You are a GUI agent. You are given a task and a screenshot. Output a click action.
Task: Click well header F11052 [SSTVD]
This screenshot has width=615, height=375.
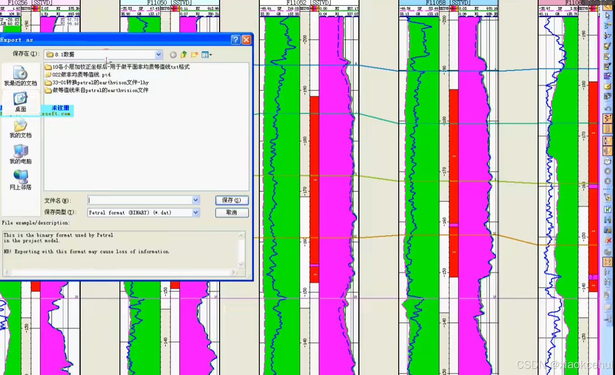(308, 3)
